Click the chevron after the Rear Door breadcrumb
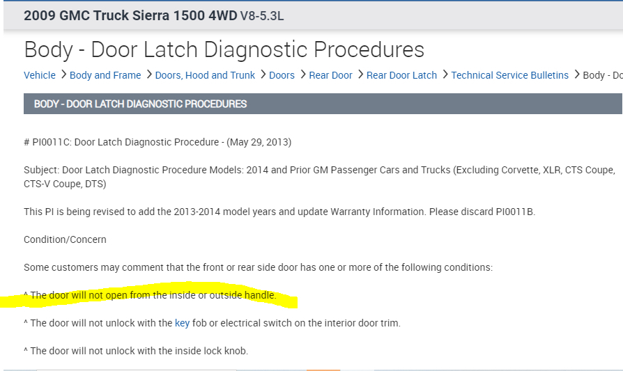The image size is (623, 371). tap(360, 74)
